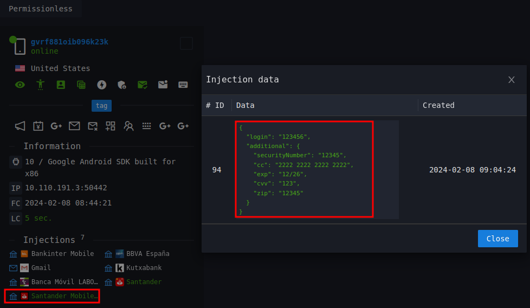The height and width of the screenshot is (308, 530).
Task: Click the envelope with x icon
Action: coord(93,126)
